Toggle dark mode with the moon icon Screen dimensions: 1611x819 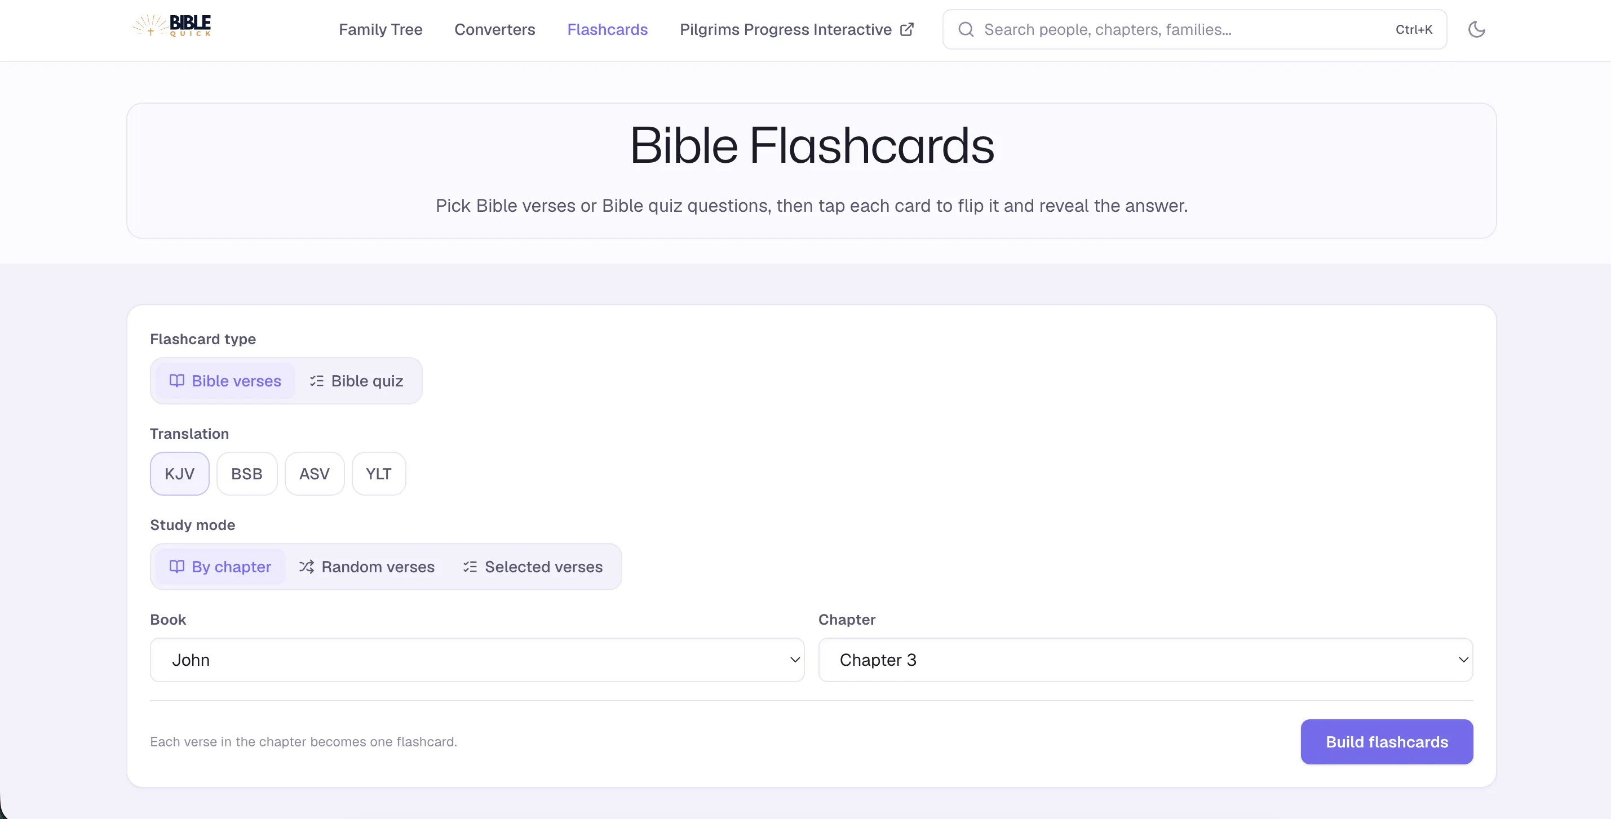point(1476,29)
